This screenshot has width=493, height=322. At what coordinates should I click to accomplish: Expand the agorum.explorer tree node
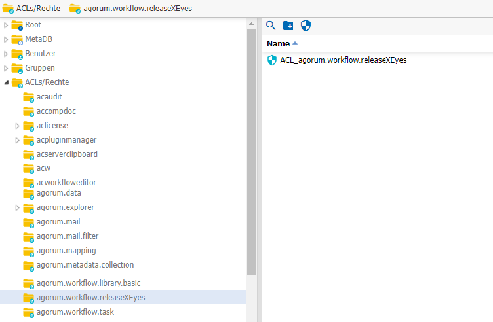pos(17,207)
